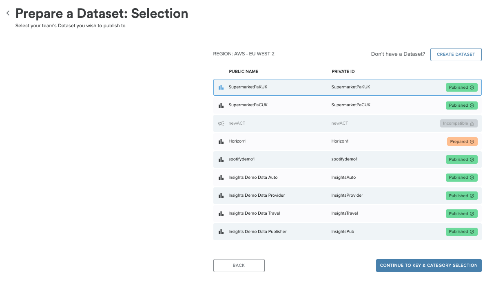Click the PUBLIC NAME column header
The width and height of the screenshot is (494, 290).
click(244, 71)
